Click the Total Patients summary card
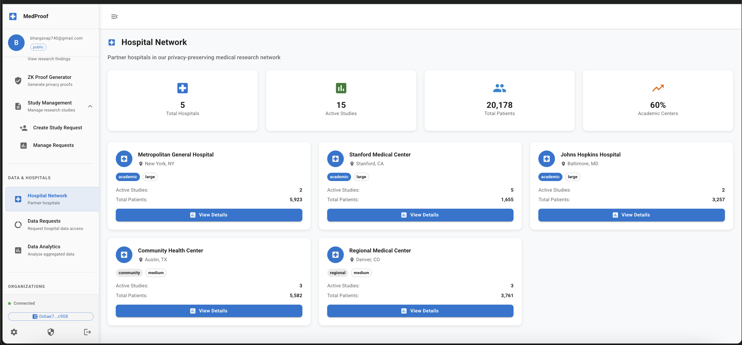The width and height of the screenshot is (742, 345). click(x=499, y=100)
